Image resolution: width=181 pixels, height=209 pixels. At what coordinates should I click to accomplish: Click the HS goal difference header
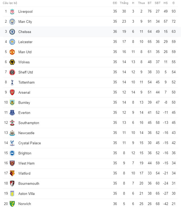click(x=166, y=3)
